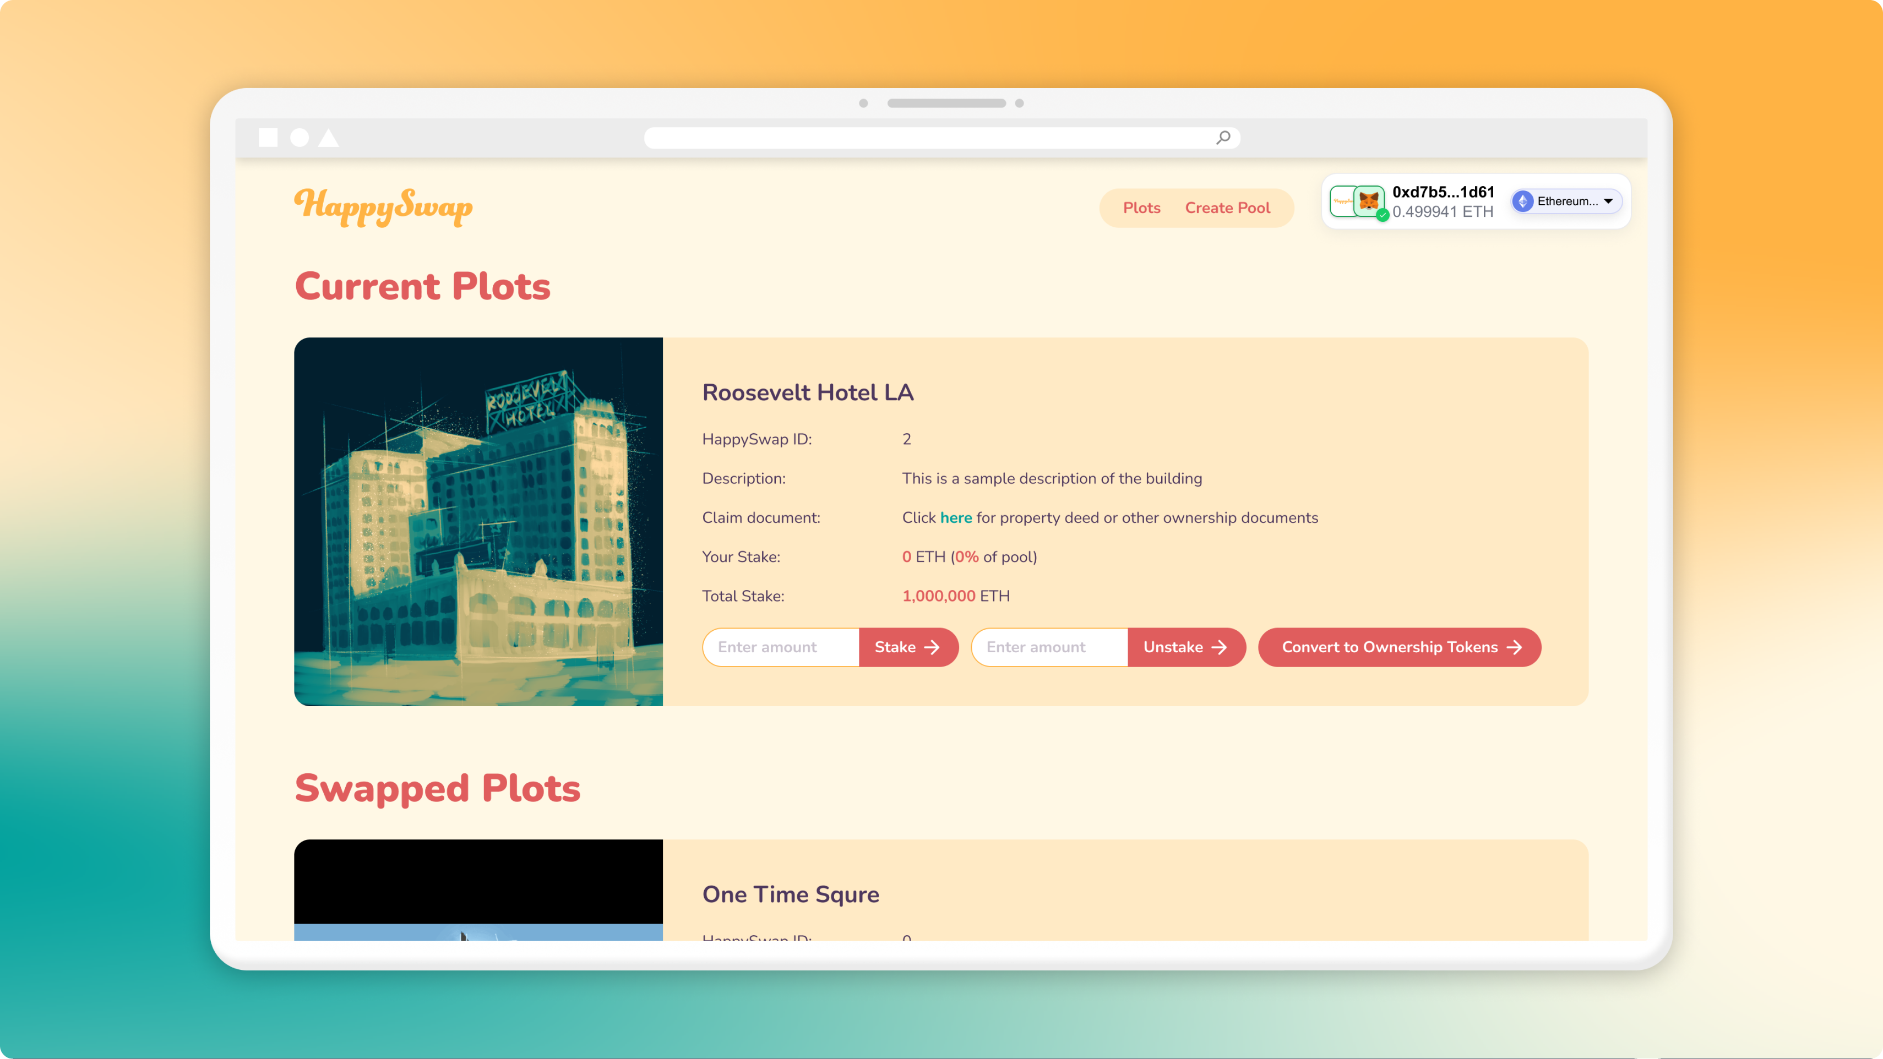The width and height of the screenshot is (1883, 1059).
Task: Click the Roosevelt Hotel LA title
Action: [x=808, y=392]
